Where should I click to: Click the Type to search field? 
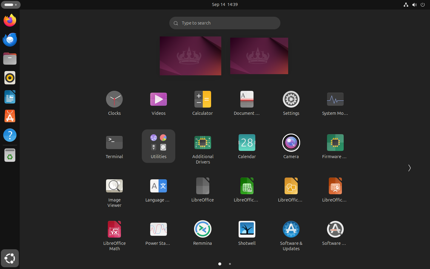coord(225,23)
